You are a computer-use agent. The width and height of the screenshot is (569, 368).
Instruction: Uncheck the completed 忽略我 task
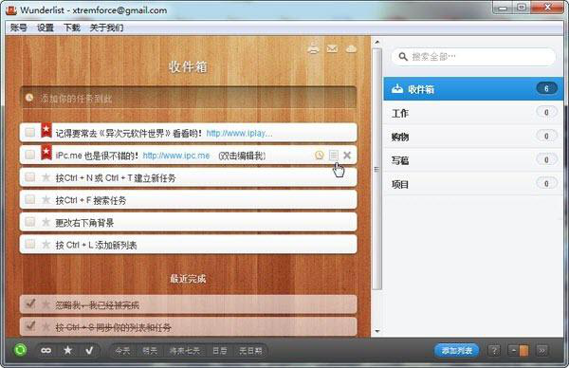(30, 304)
